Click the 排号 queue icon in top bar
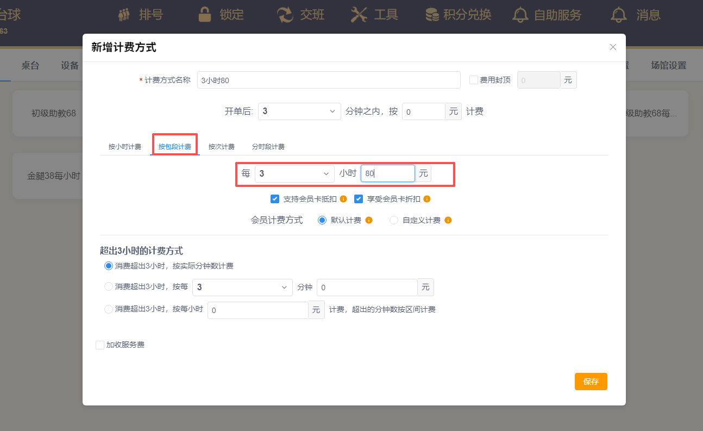The height and width of the screenshot is (431, 703). point(124,15)
